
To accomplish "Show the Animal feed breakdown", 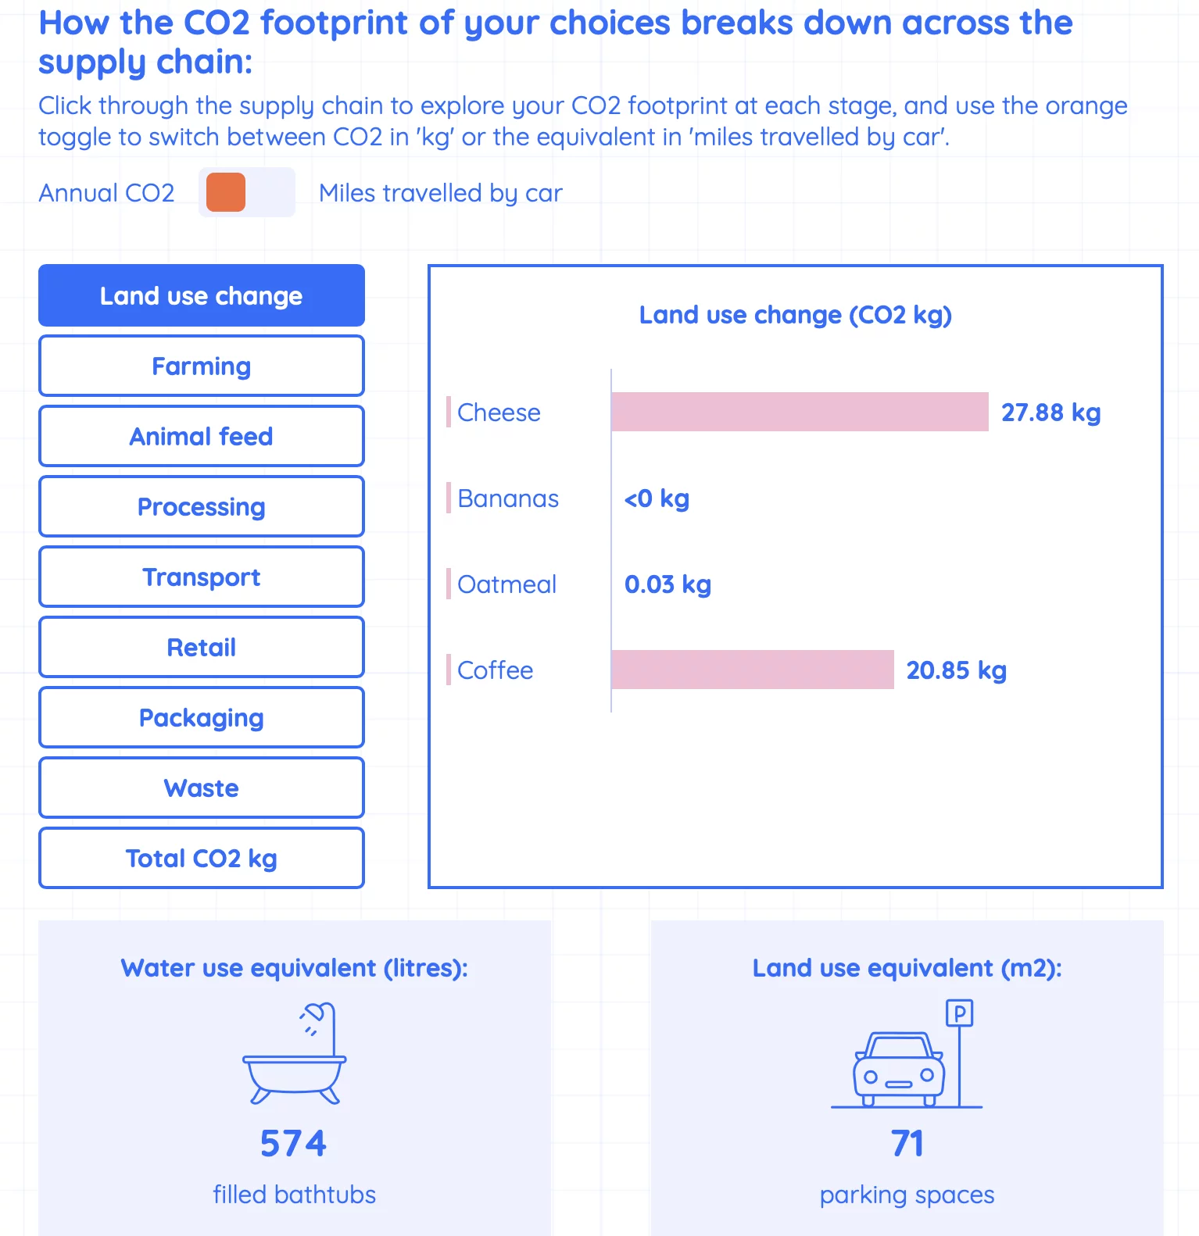I will click(202, 436).
